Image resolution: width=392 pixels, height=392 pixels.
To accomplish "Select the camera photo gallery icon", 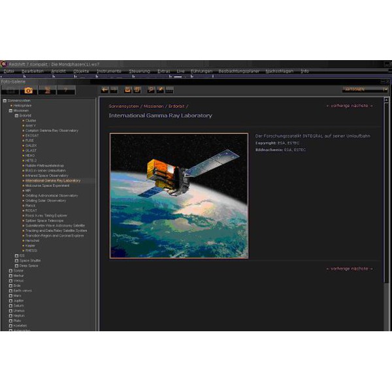I will (x=28, y=90).
